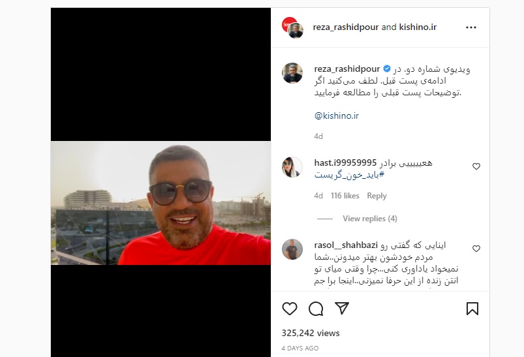The image size is (524, 357).
Task: Click the header collaborative profile avatar
Action: (293, 27)
